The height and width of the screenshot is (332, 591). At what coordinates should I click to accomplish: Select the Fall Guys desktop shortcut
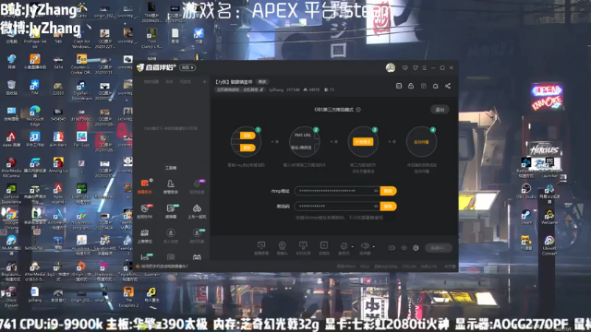coord(81,139)
